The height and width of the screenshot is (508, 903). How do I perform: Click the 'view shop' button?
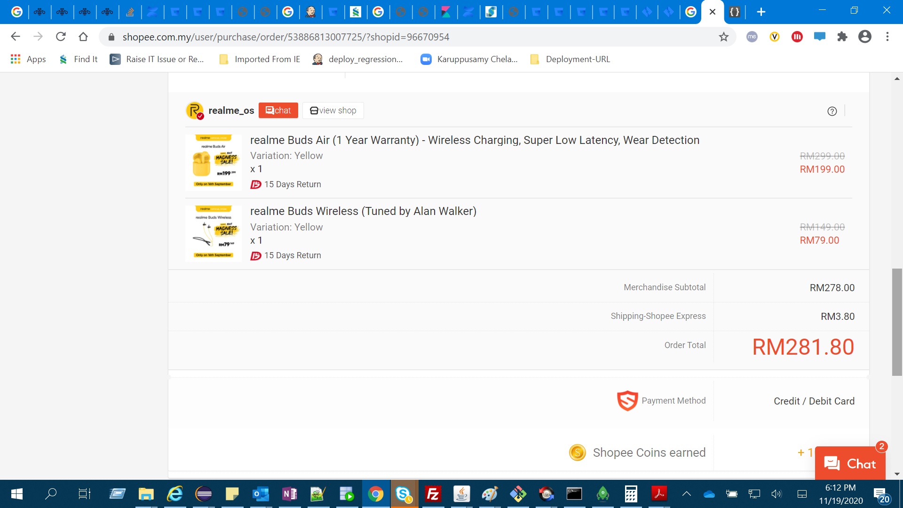(333, 111)
